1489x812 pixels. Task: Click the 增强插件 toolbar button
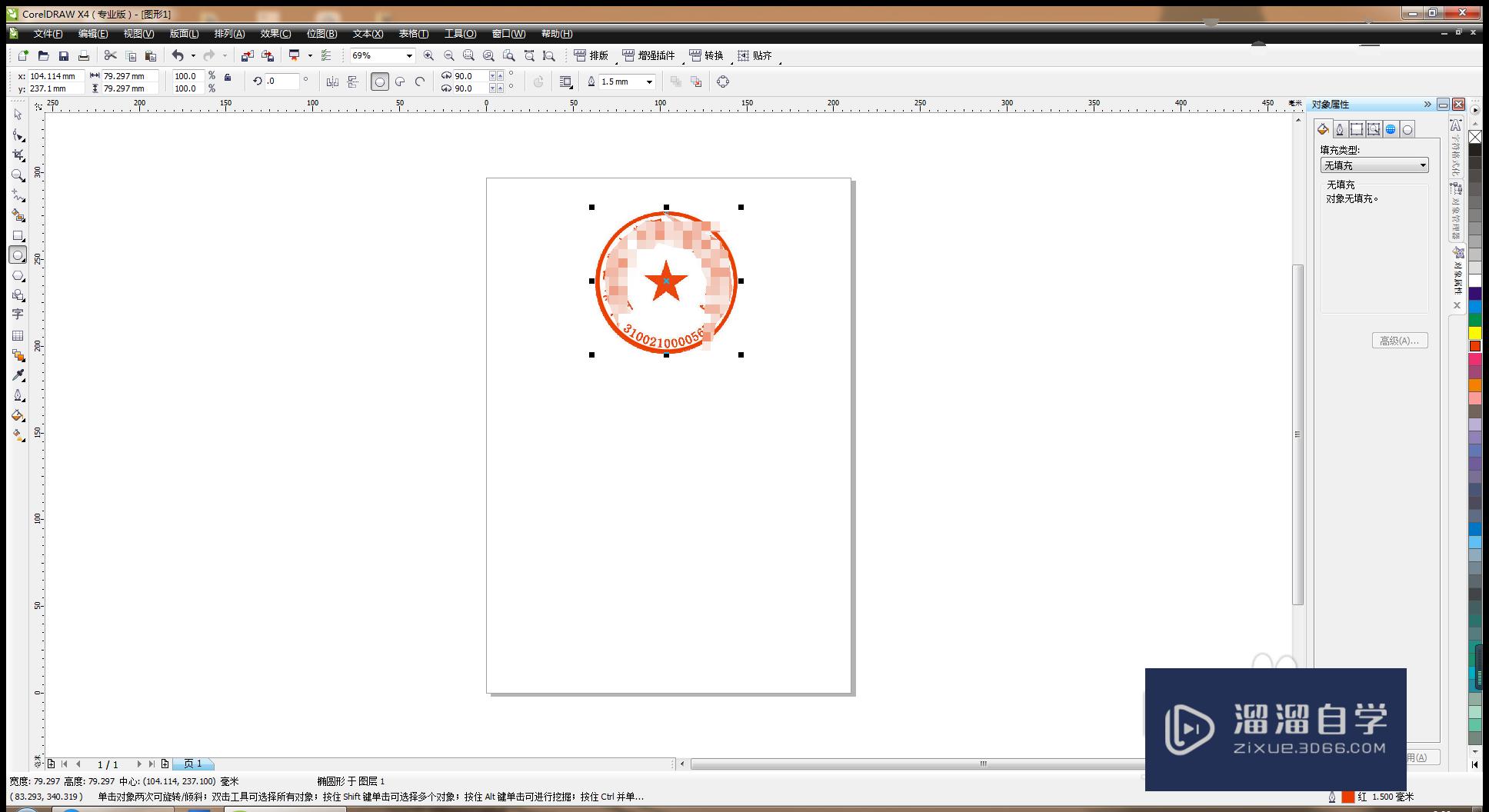tap(648, 55)
